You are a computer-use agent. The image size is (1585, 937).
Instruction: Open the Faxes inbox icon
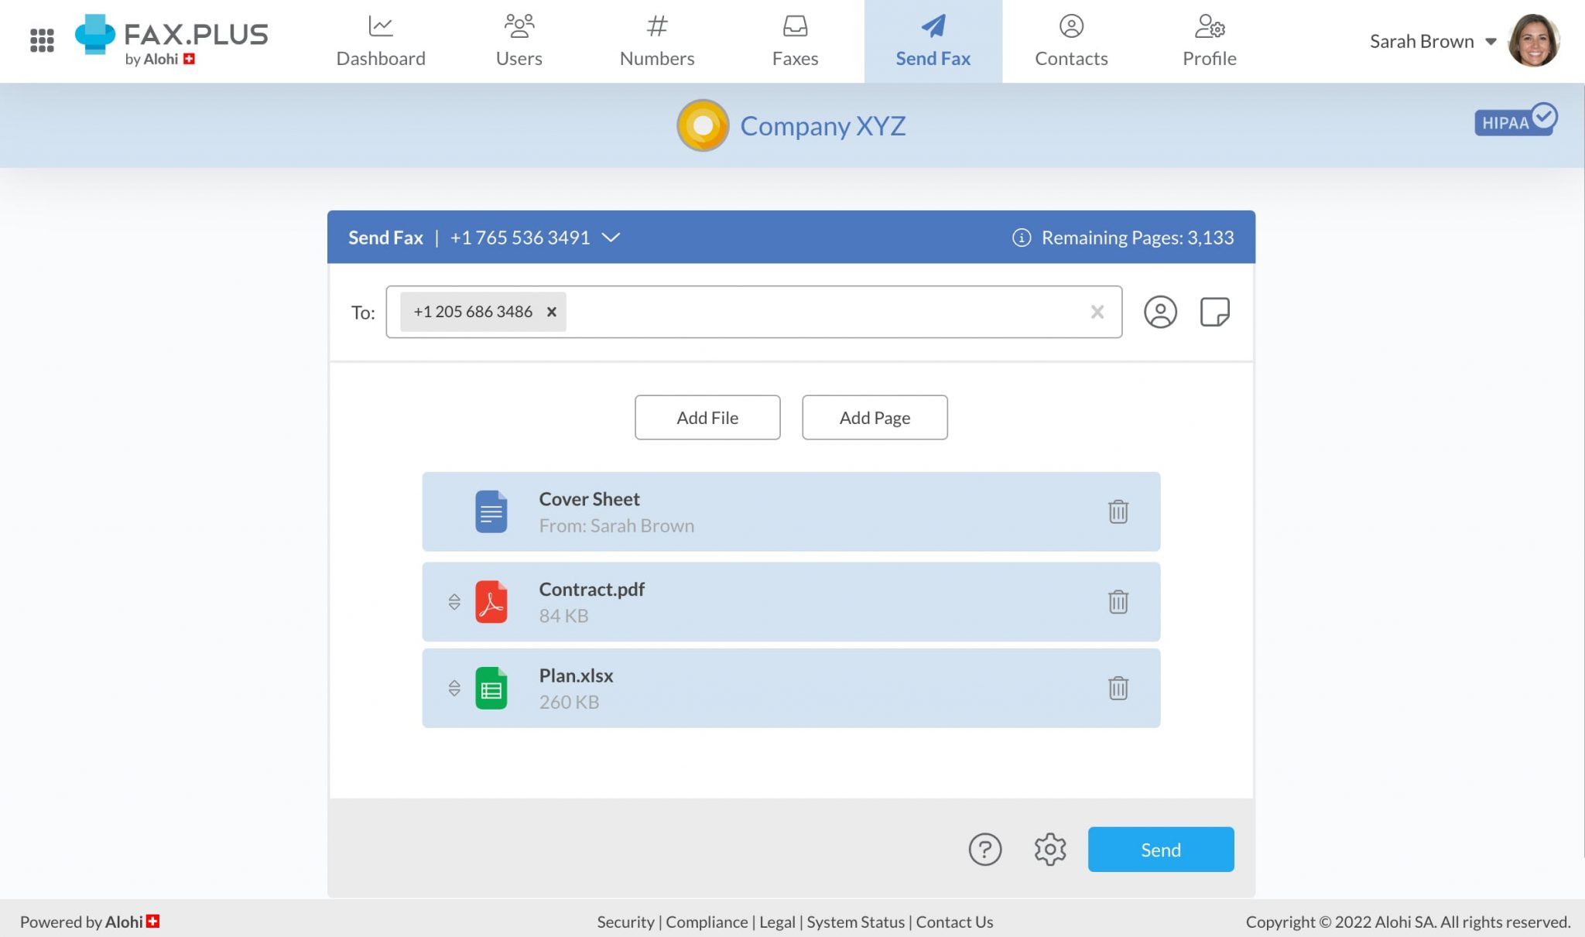click(x=795, y=26)
